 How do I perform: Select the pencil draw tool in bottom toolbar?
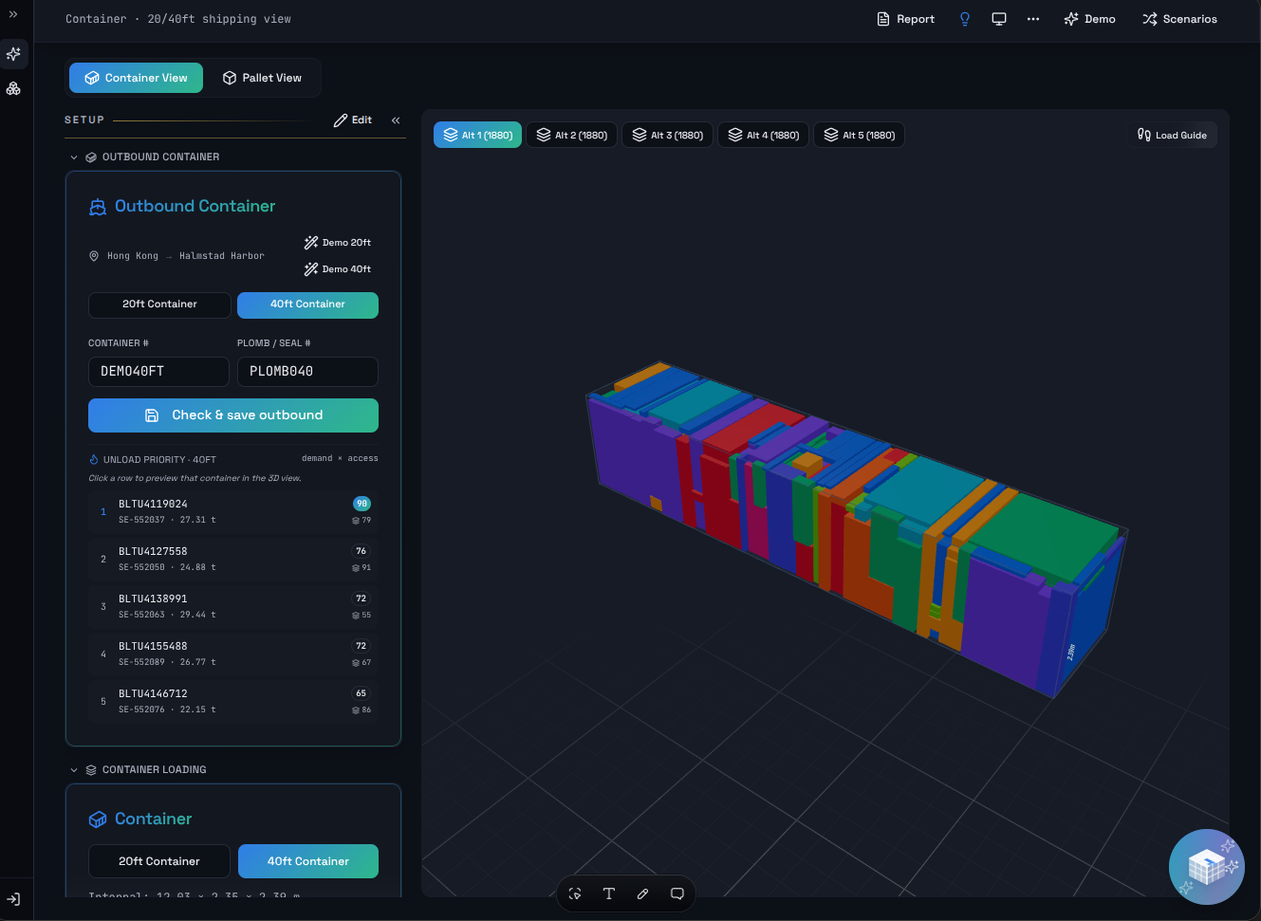pyautogui.click(x=643, y=893)
